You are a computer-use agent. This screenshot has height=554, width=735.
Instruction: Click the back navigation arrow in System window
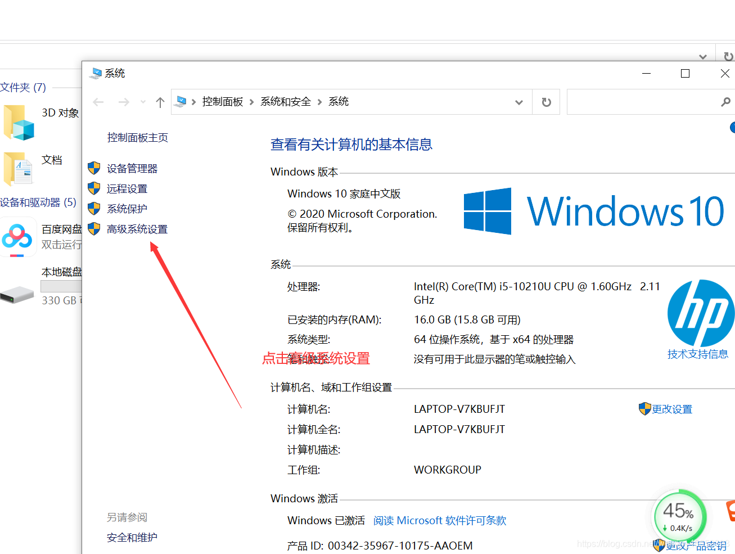(98, 102)
